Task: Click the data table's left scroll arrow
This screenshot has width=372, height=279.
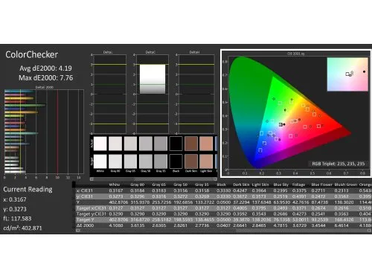Action: [77, 231]
